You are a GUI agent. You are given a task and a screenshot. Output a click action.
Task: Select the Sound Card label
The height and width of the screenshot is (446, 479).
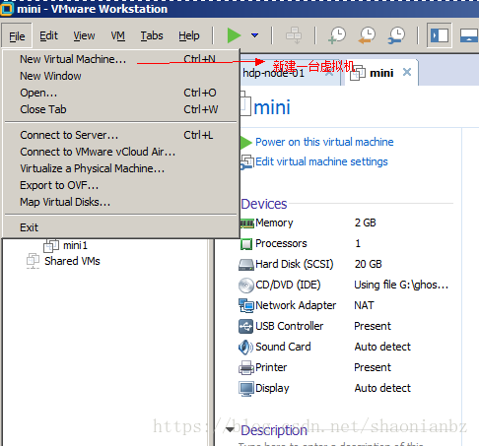click(x=283, y=347)
